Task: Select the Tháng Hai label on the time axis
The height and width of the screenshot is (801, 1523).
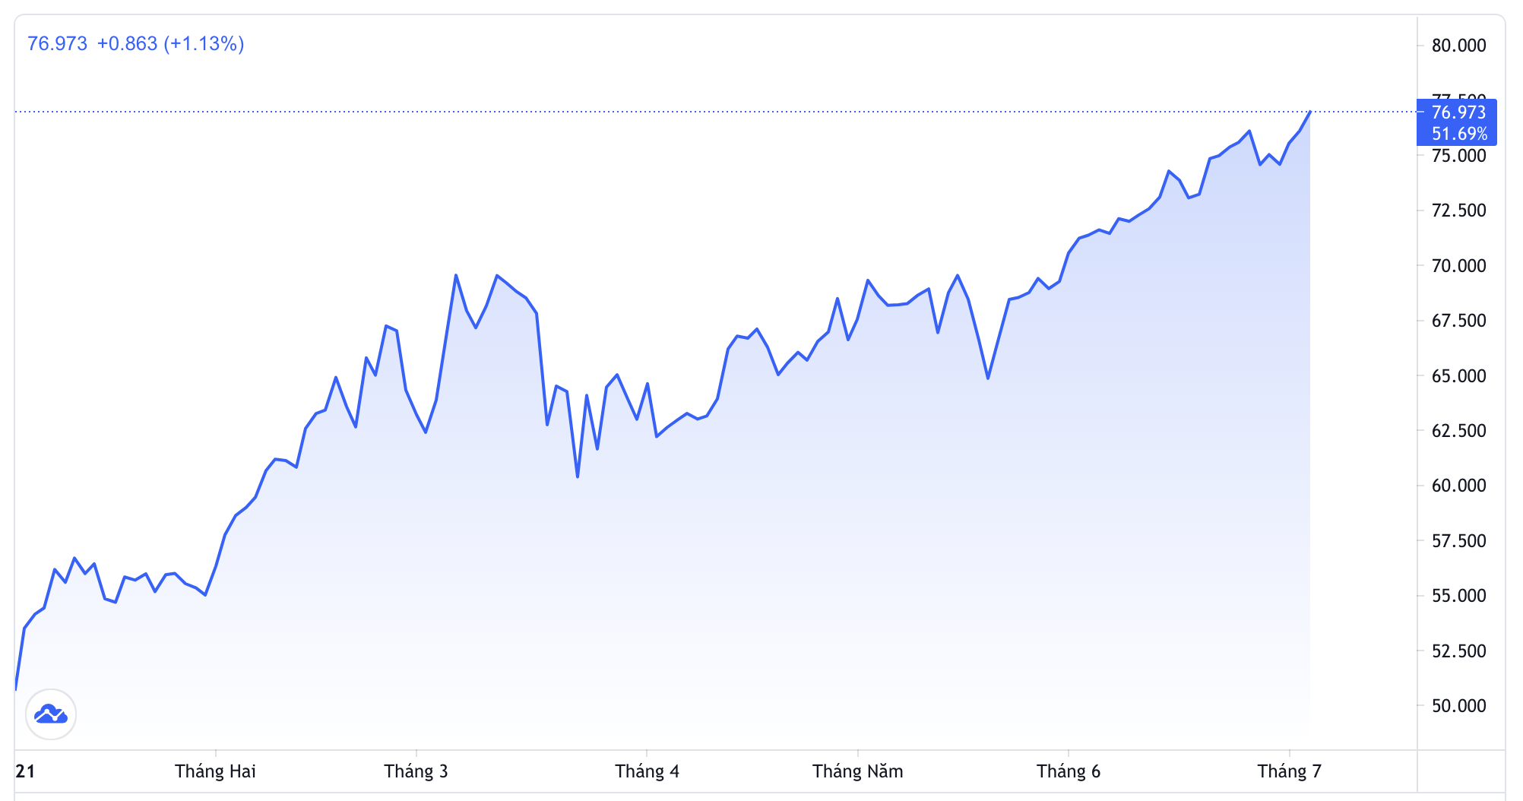Action: click(215, 771)
